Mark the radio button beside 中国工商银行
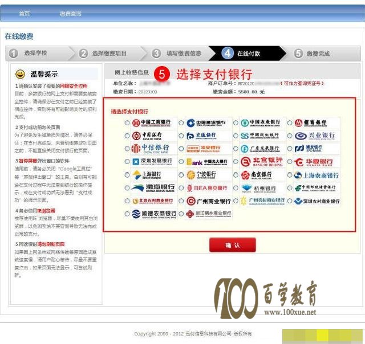Screen dimensions: 365x344 [x=127, y=123]
